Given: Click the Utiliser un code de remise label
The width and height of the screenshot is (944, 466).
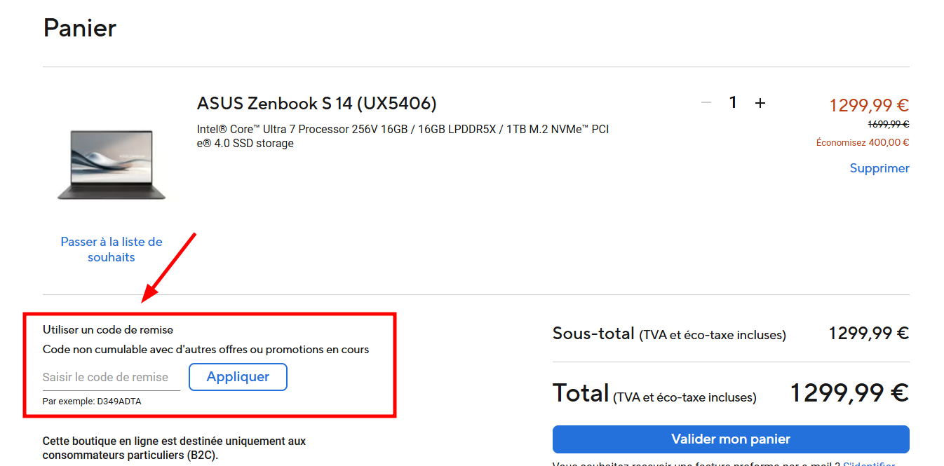Looking at the screenshot, I should click(x=107, y=329).
